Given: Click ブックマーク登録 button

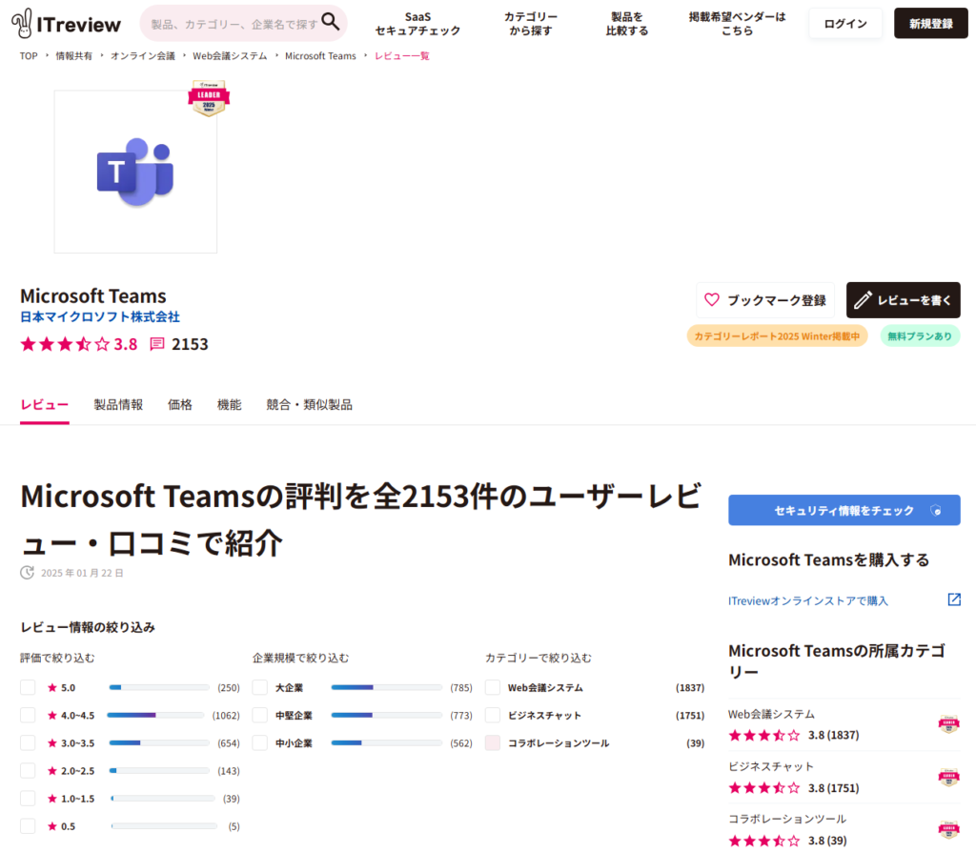Looking at the screenshot, I should coord(765,300).
